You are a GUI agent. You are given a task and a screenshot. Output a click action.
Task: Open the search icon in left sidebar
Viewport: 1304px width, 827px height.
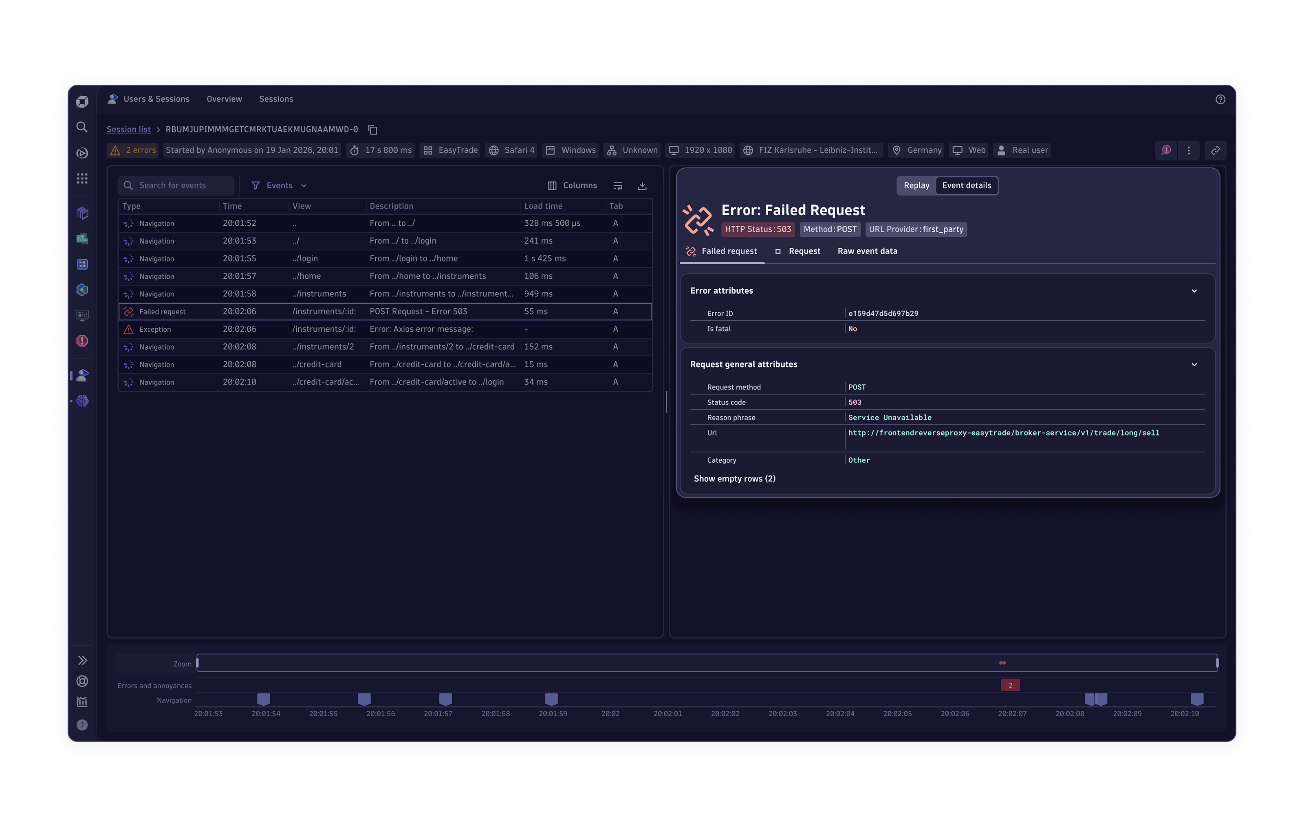pos(82,127)
